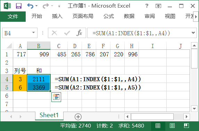Open the 审阅 Review tab
Image resolution: width=199 pixels, height=131 pixels.
click(150, 16)
